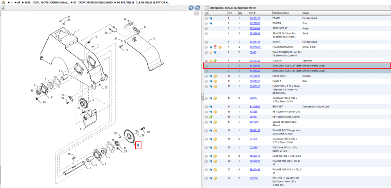This screenshot has height=188, width=391.
Task: Click blue arrow icon on BRACKET row
Action: [x=211, y=107]
